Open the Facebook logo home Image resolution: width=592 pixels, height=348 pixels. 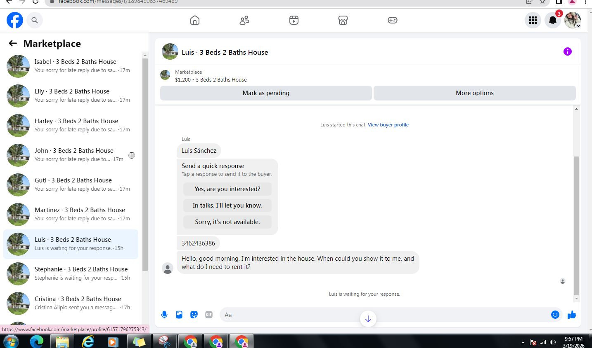tap(15, 20)
